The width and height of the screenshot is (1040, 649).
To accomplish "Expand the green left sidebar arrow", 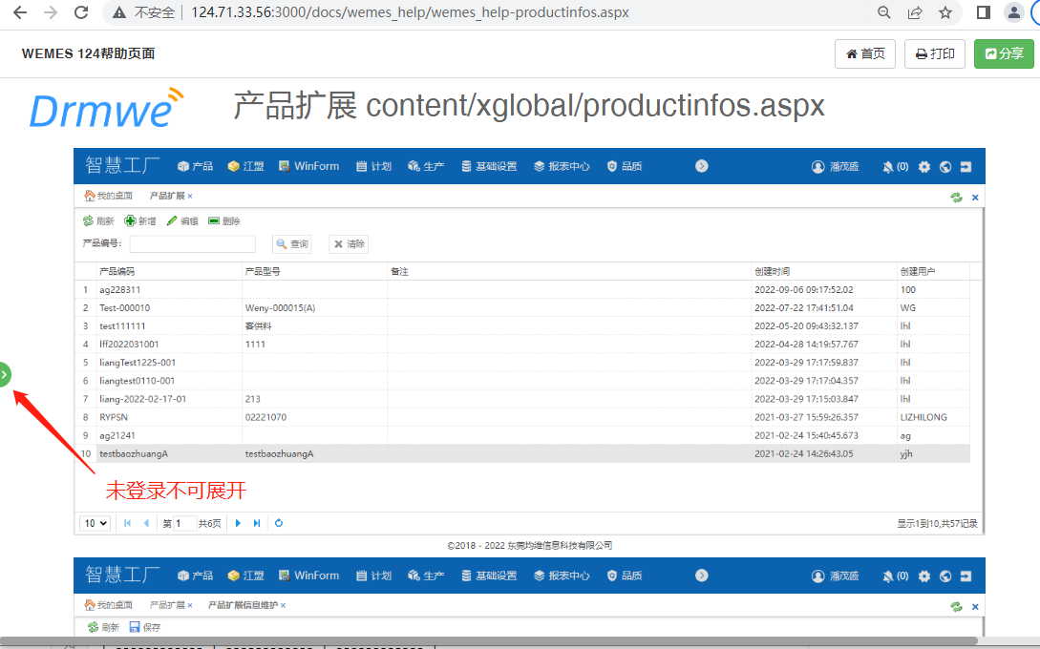I will click(x=5, y=375).
